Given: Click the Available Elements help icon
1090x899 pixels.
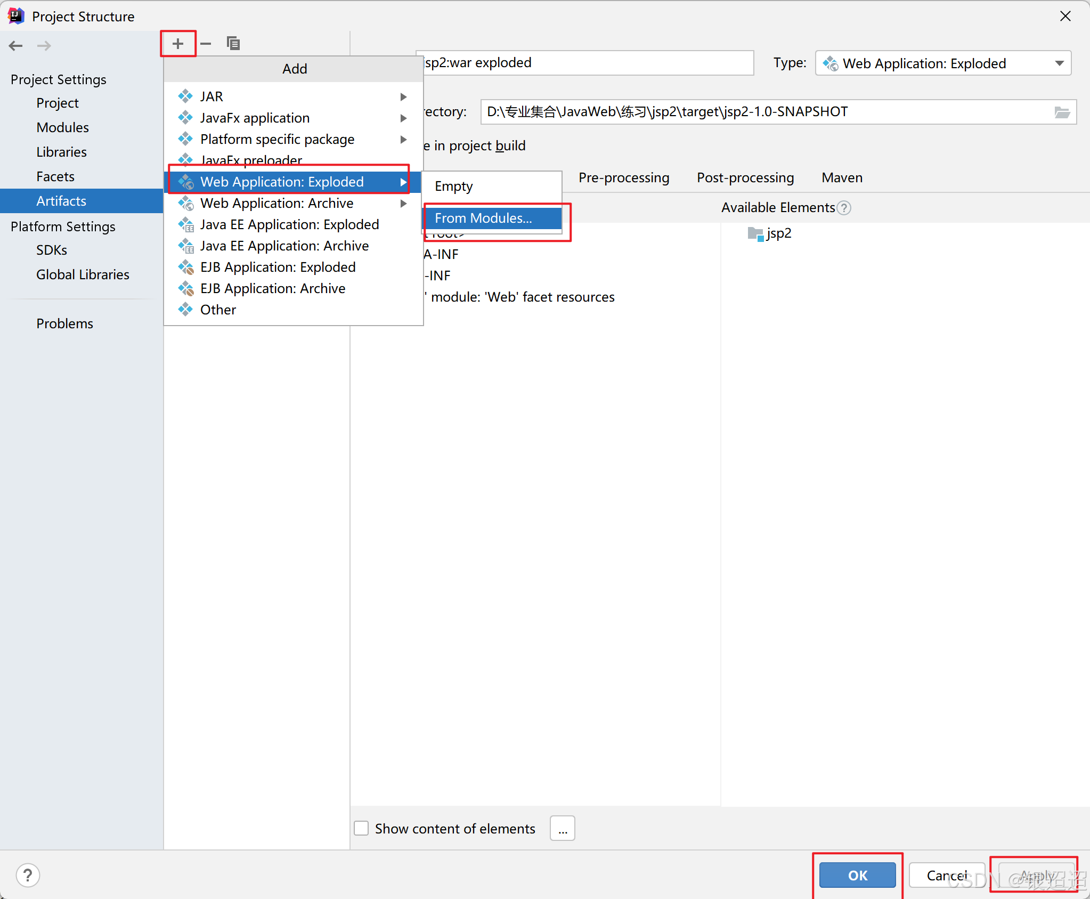Looking at the screenshot, I should coord(844,208).
